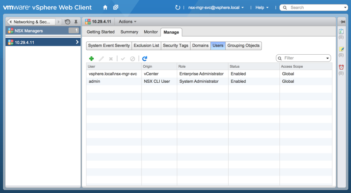Select the vsphere.local\nsx-mgr-svc user row
Screen dimensions: 351x193
tap(209, 74)
